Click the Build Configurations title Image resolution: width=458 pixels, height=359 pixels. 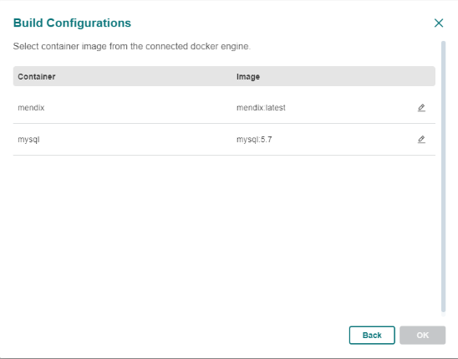72,23
